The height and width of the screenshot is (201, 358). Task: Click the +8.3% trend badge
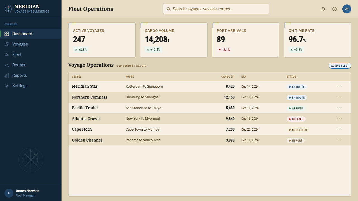click(x=81, y=50)
